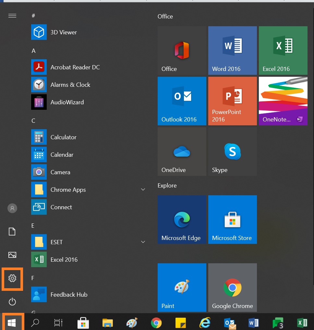Click the letter C section header
The image size is (314, 330).
33,120
